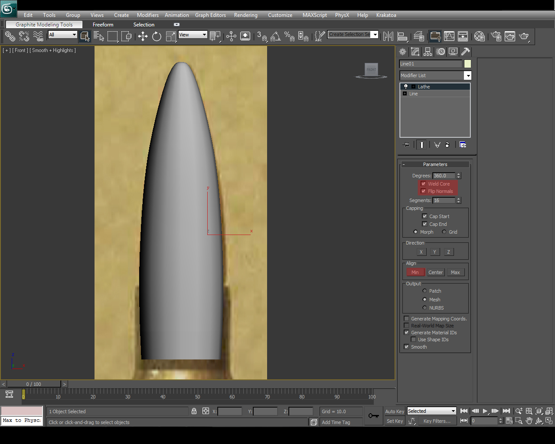Click inside the Segments value field
This screenshot has width=555, height=444.
click(443, 200)
